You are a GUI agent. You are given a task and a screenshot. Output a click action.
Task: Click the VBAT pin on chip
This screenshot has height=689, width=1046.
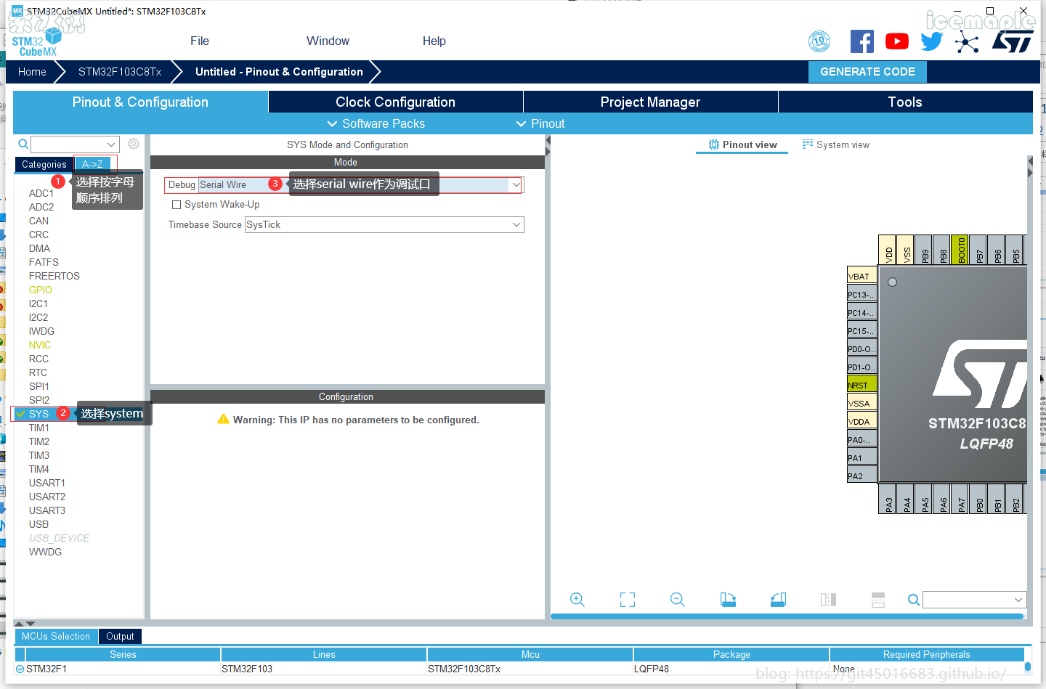pyautogui.click(x=861, y=276)
